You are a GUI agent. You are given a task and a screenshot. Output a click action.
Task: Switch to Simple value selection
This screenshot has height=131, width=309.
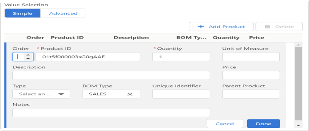pos(22,13)
